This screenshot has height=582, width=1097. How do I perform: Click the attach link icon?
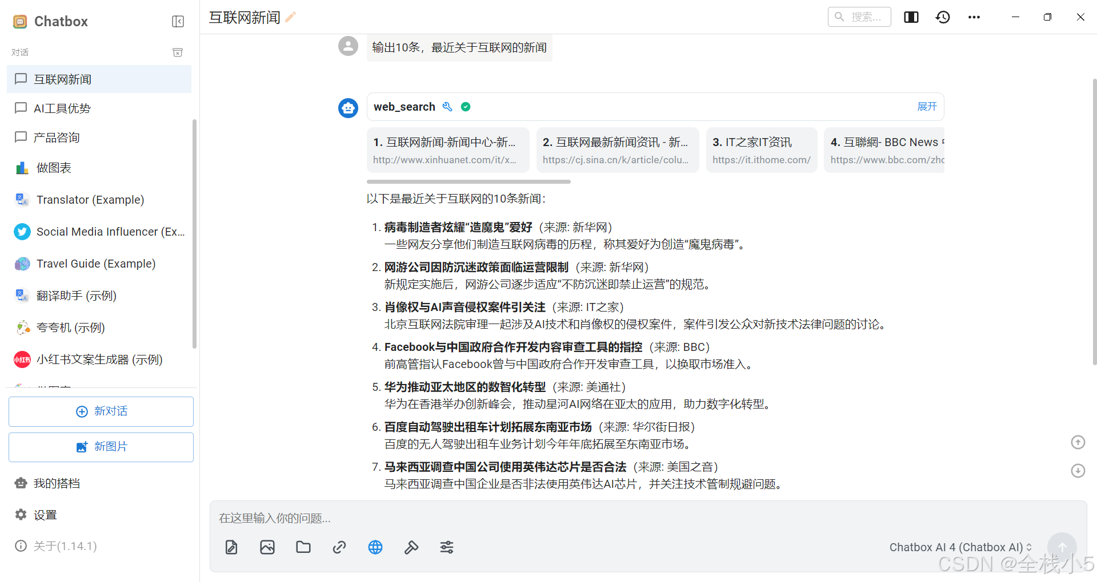coord(339,547)
